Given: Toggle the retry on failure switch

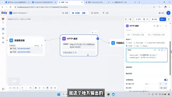Looking at the screenshot, I should (x=166, y=80).
